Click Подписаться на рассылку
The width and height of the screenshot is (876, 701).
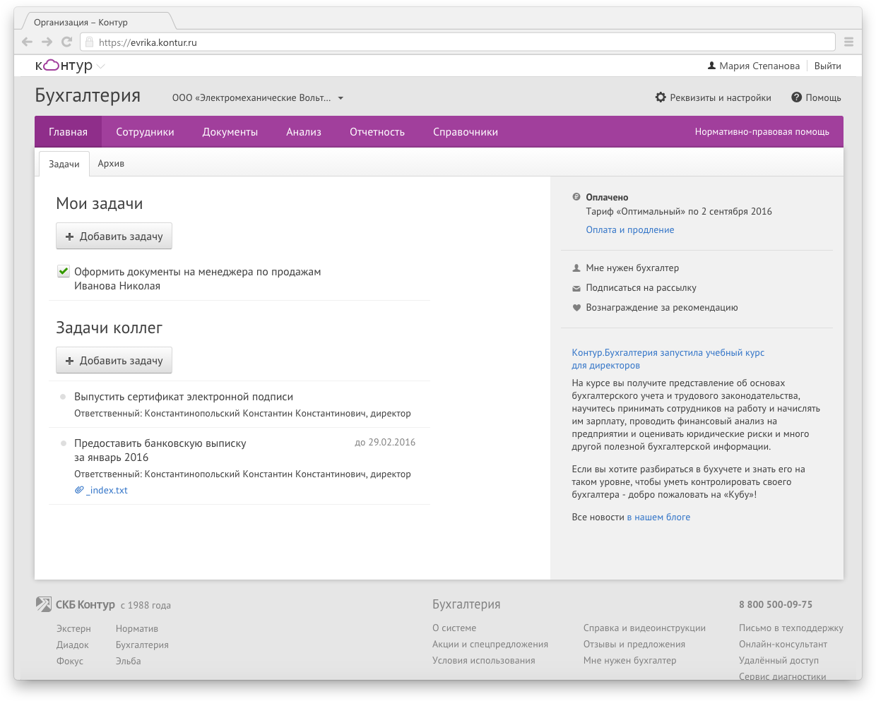coord(641,288)
